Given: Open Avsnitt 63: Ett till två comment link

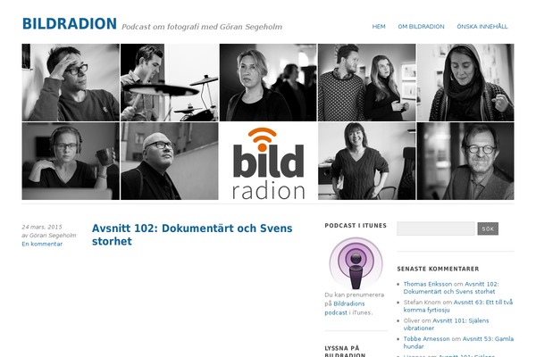Looking at the screenshot, I should click(458, 306).
